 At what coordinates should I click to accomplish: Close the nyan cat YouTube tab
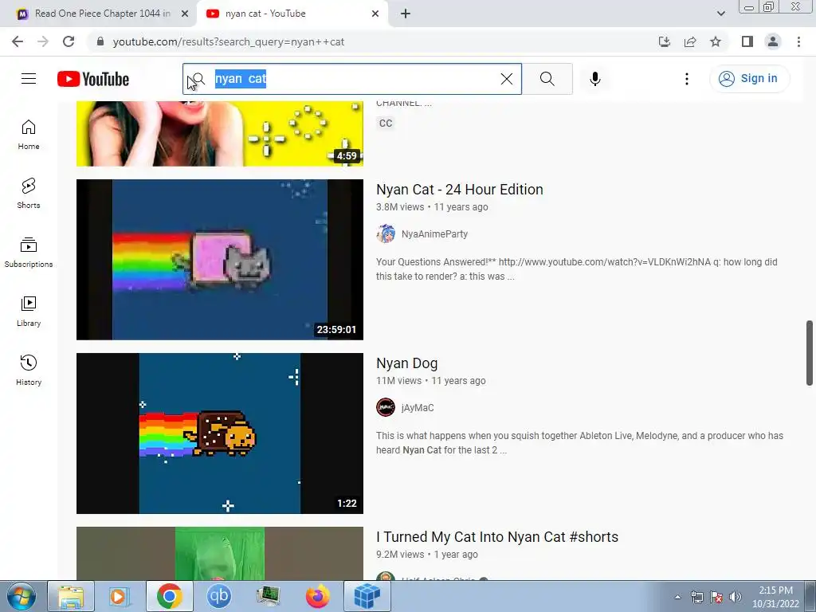[375, 14]
